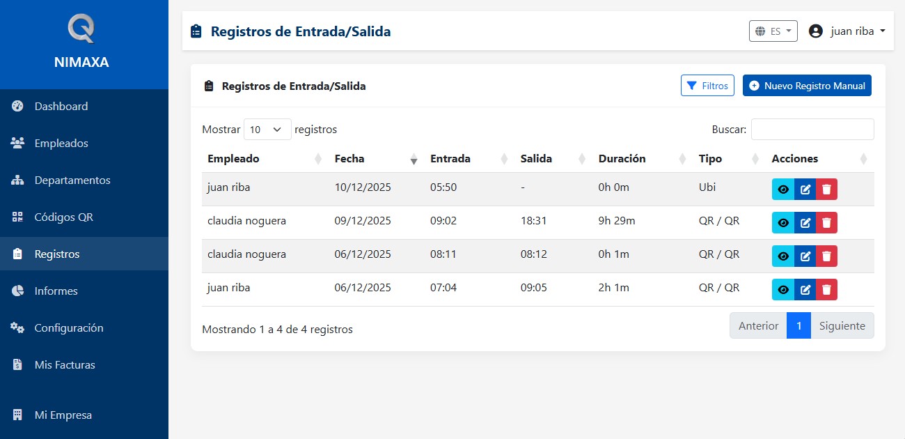Click inside the Buscar search field

[812, 129]
